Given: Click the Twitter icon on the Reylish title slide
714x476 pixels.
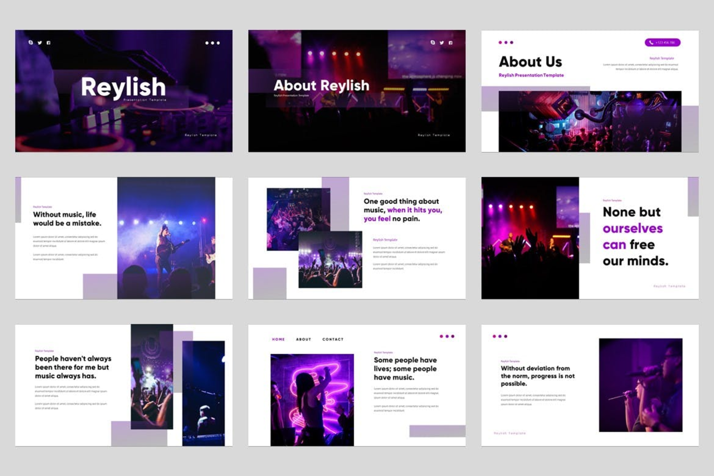Looking at the screenshot, I should click(x=40, y=42).
